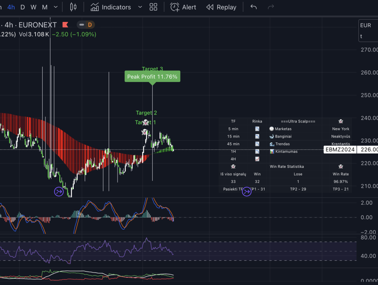
Task: Click the undo arrow in the toolbar
Action: click(x=253, y=7)
